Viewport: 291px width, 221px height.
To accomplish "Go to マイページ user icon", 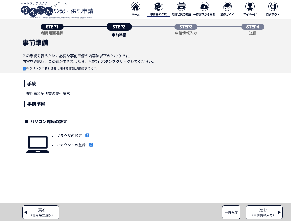I will tap(250, 7).
